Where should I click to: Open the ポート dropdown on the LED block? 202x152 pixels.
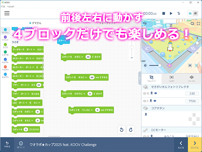tap(23, 103)
